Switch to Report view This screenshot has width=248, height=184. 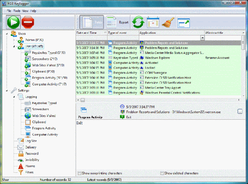tap(118, 22)
